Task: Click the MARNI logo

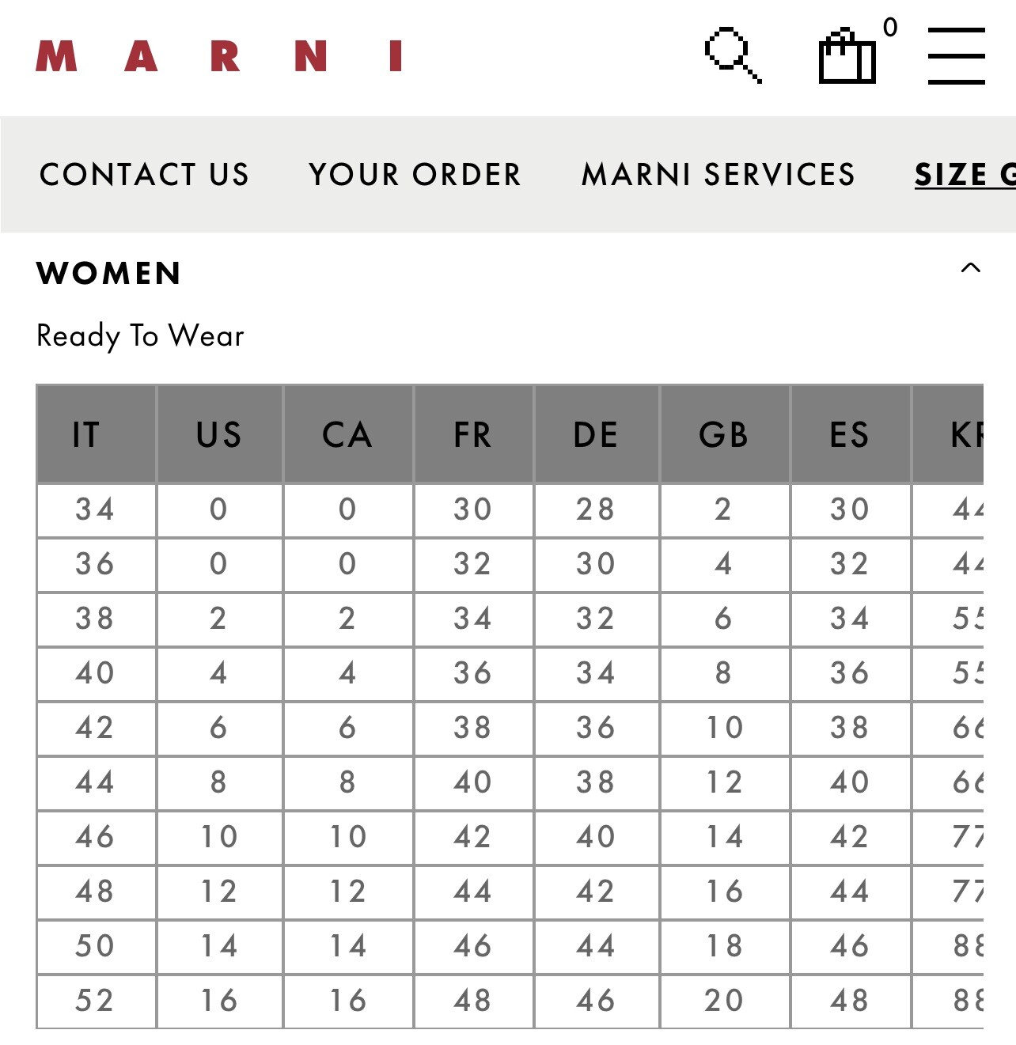Action: click(x=219, y=56)
